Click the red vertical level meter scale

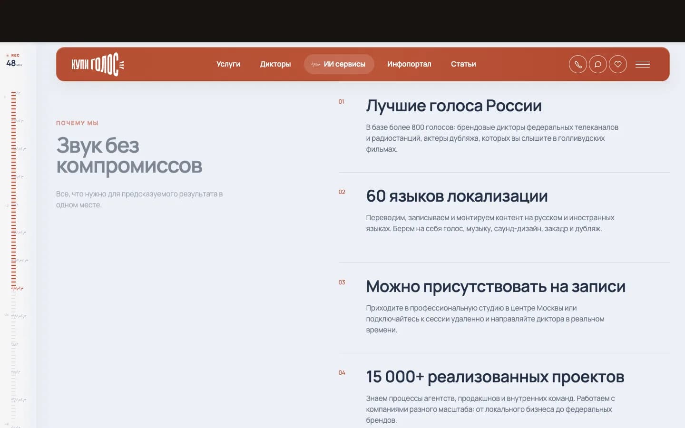[x=13, y=190]
